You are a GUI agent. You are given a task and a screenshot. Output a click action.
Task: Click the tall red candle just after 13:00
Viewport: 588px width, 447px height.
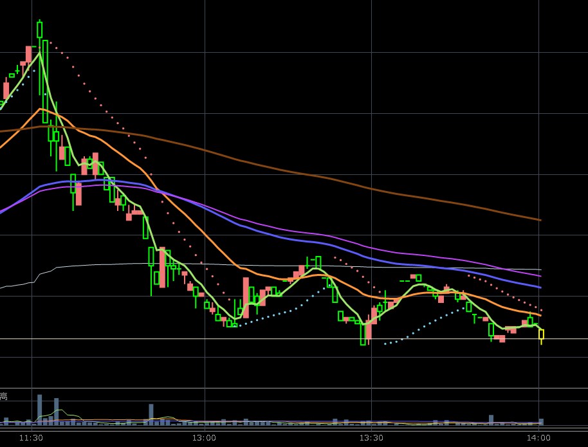(x=246, y=297)
